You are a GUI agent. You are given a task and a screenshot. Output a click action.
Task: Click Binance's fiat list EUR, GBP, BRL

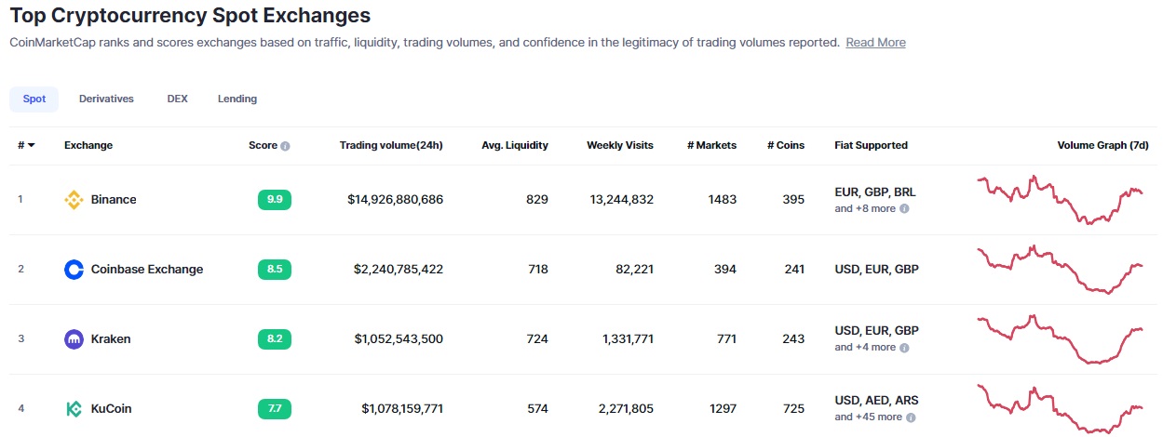pyautogui.click(x=875, y=192)
